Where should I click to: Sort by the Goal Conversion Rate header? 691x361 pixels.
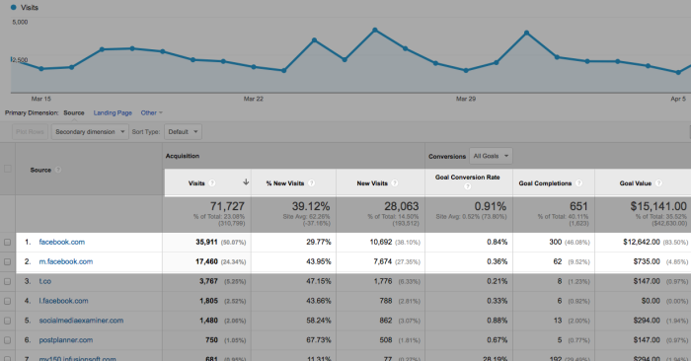click(x=468, y=177)
